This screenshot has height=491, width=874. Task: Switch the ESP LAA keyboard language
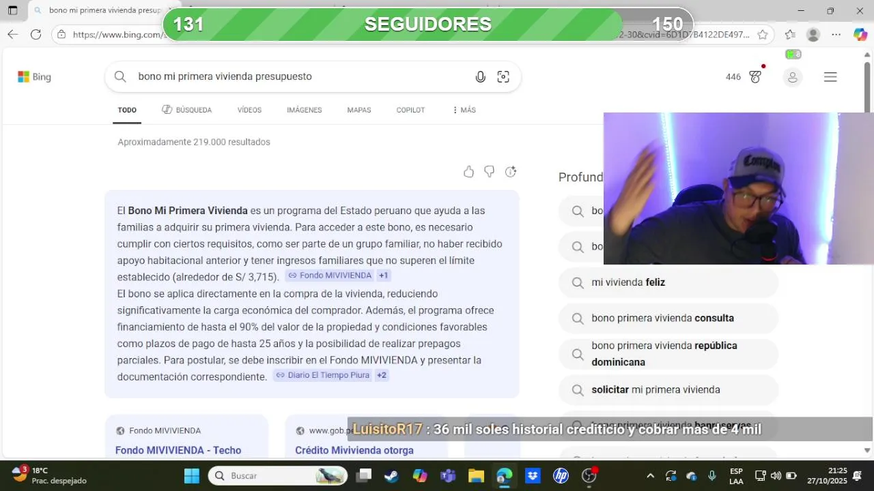pos(736,475)
